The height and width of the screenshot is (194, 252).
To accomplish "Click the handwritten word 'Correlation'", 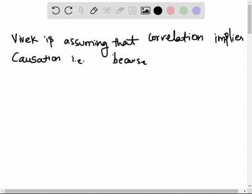I will tap(176, 37).
